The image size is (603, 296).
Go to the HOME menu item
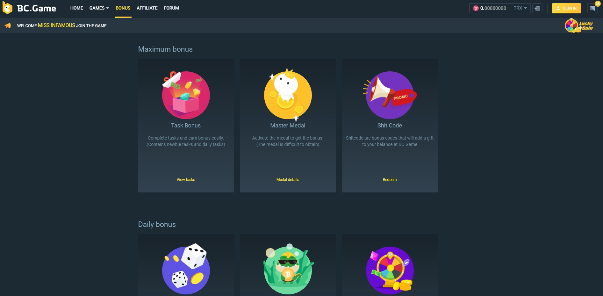coord(77,8)
